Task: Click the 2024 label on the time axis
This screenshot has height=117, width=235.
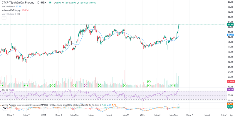Action: tap(43, 115)
